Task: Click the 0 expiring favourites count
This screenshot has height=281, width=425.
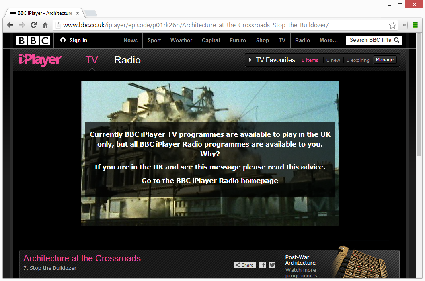Action: (x=358, y=60)
